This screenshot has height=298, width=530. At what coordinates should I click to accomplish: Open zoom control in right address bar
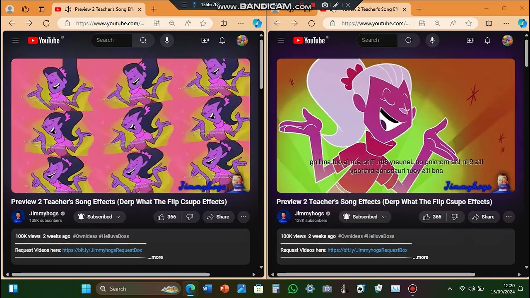[437, 23]
